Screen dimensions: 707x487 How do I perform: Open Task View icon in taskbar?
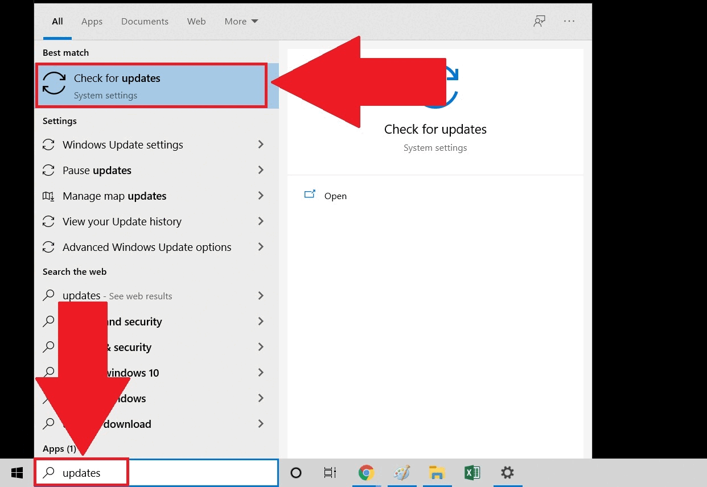click(330, 473)
